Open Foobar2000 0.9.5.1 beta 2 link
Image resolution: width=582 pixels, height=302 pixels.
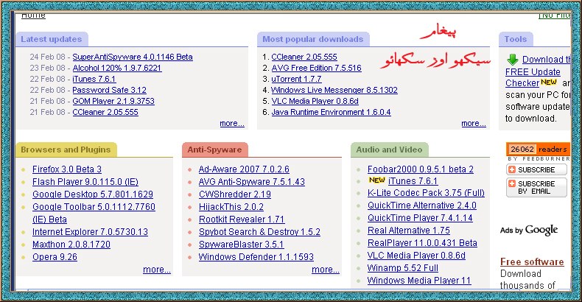coord(421,169)
